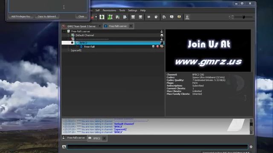Close the GMRZ Team Speak 3 Server tab
The image size is (273, 153).
click(x=100, y=26)
